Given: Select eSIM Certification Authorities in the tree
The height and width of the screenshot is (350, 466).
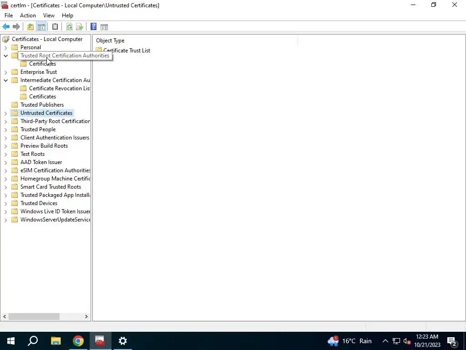Looking at the screenshot, I should point(55,170).
